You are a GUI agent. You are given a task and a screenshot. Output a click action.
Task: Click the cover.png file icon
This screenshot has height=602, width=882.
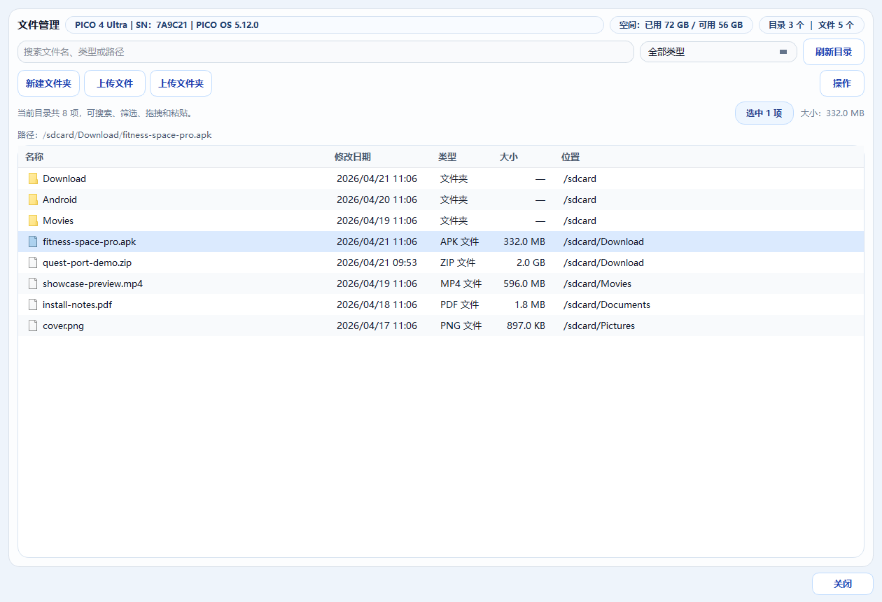coord(33,325)
